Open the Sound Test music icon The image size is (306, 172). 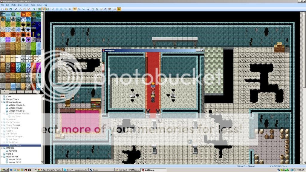click(105, 9)
